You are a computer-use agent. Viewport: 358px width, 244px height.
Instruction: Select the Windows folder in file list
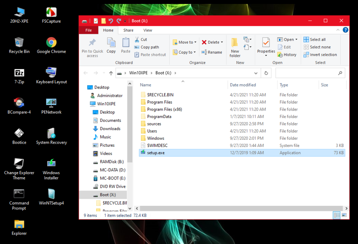[242, 138]
